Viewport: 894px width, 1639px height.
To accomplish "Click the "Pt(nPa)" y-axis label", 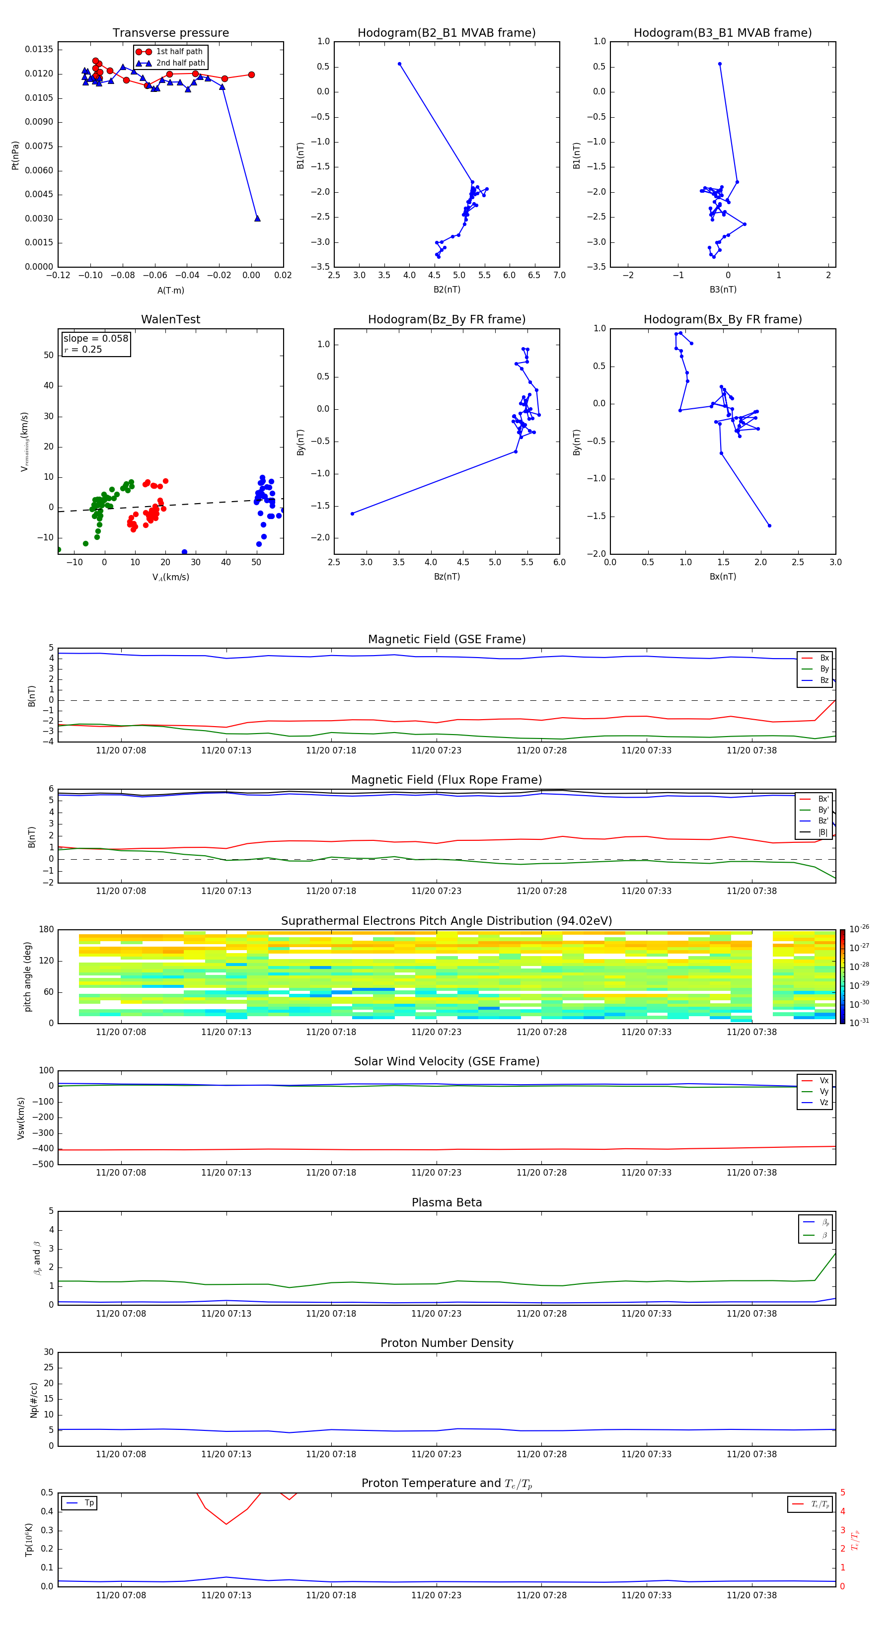I will pos(15,154).
